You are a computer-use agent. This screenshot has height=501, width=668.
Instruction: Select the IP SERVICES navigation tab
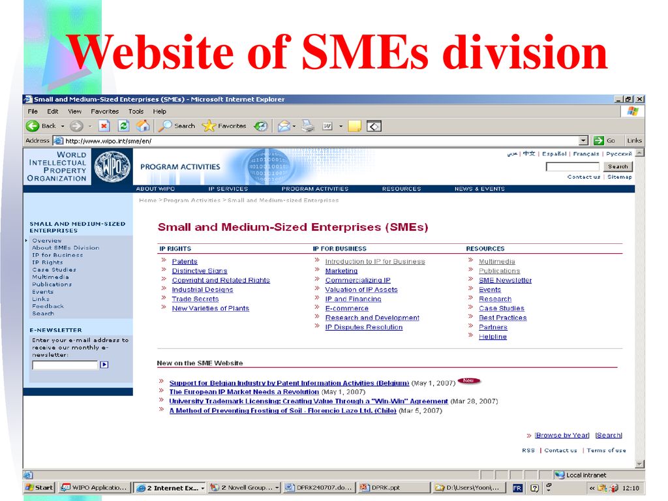(x=228, y=189)
